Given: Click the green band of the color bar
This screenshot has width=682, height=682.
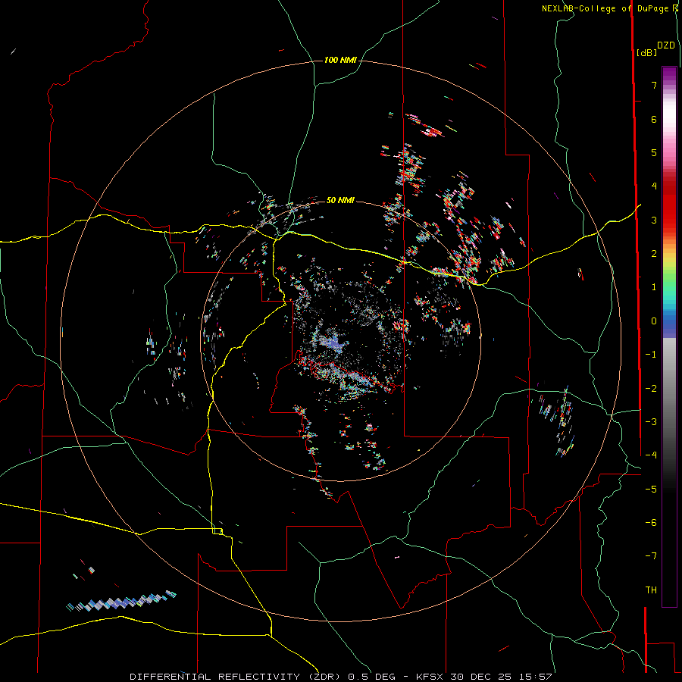Looking at the screenshot, I should (669, 278).
